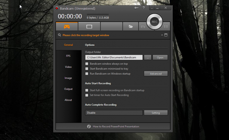
Task: Enable Set timer for Auto Start Recording
Action: (87, 95)
